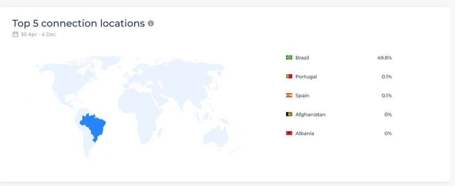Image resolution: width=455 pixels, height=186 pixels.
Task: Select the Afghanistan country label
Action: (x=310, y=115)
